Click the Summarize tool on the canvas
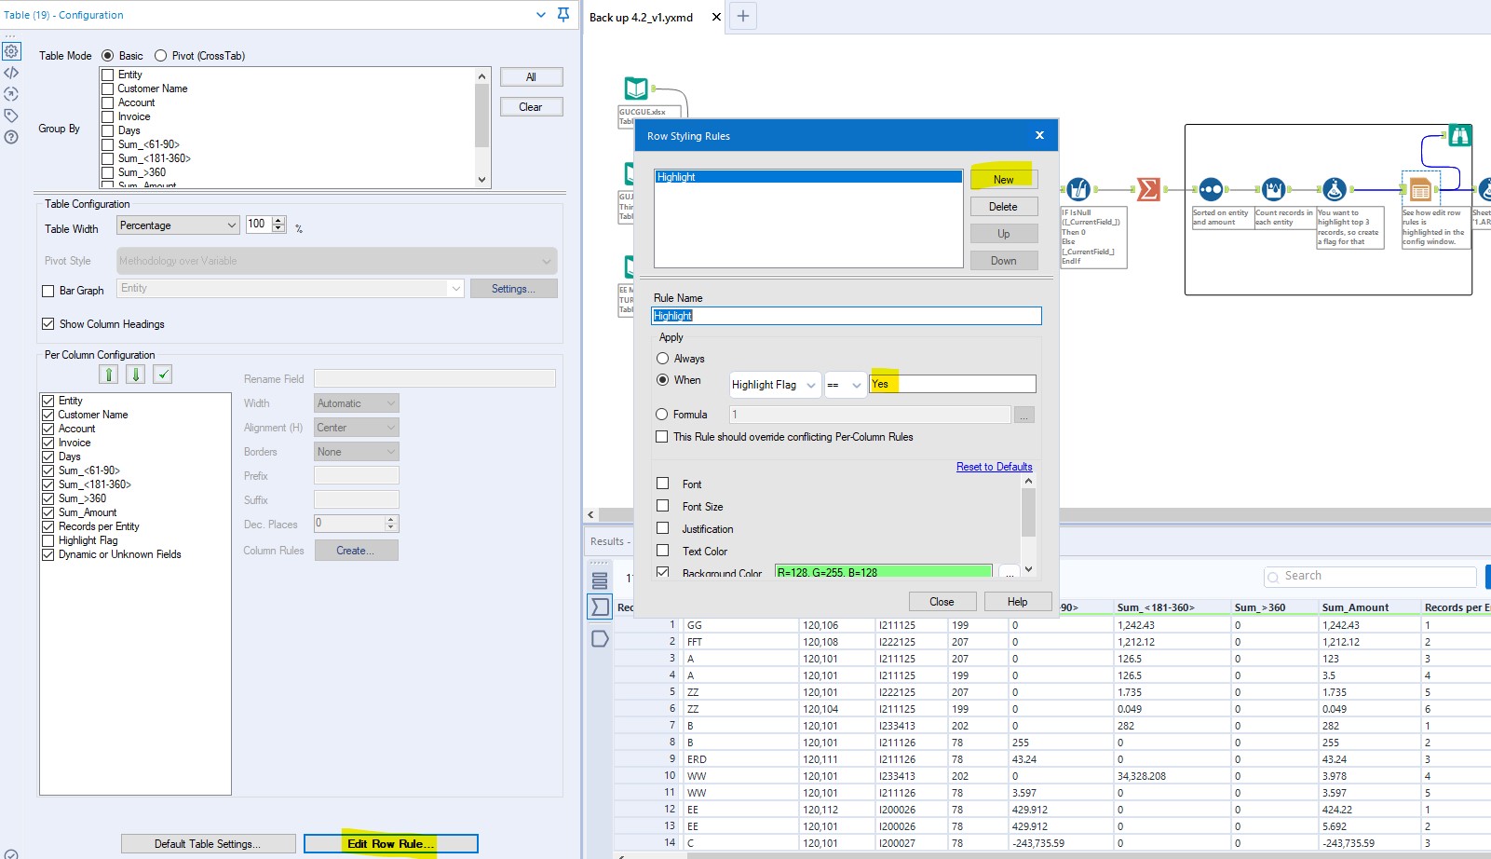Image resolution: width=1491 pixels, height=859 pixels. click(1148, 190)
